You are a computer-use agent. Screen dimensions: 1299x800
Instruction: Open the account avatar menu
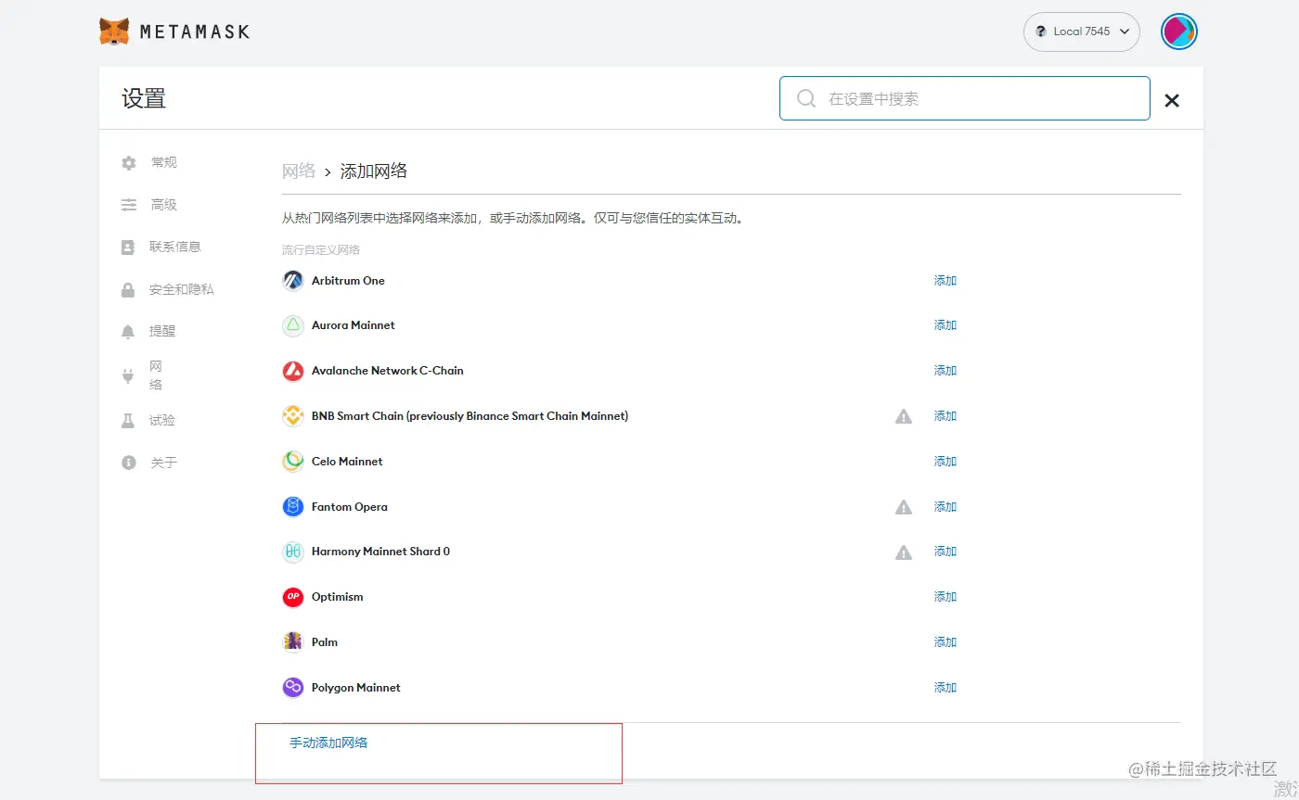1178,32
